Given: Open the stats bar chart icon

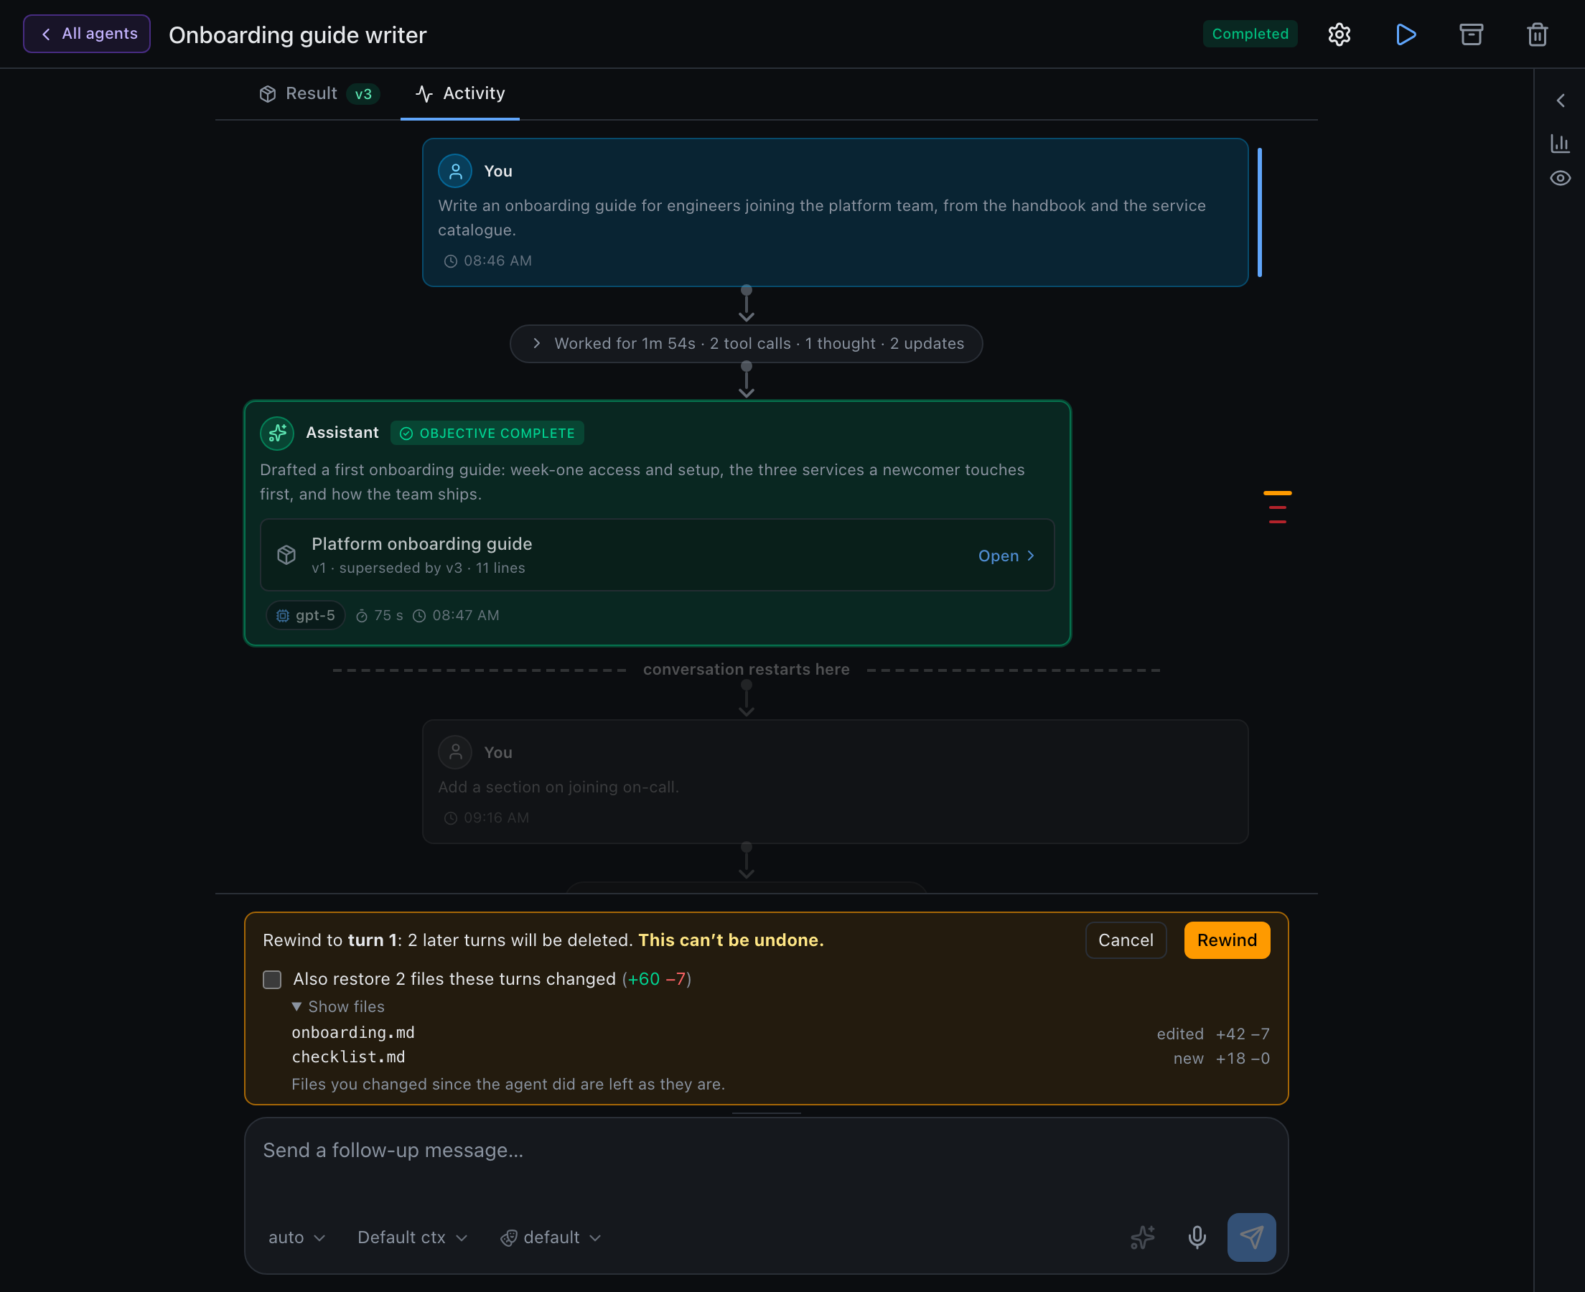Looking at the screenshot, I should [1561, 143].
